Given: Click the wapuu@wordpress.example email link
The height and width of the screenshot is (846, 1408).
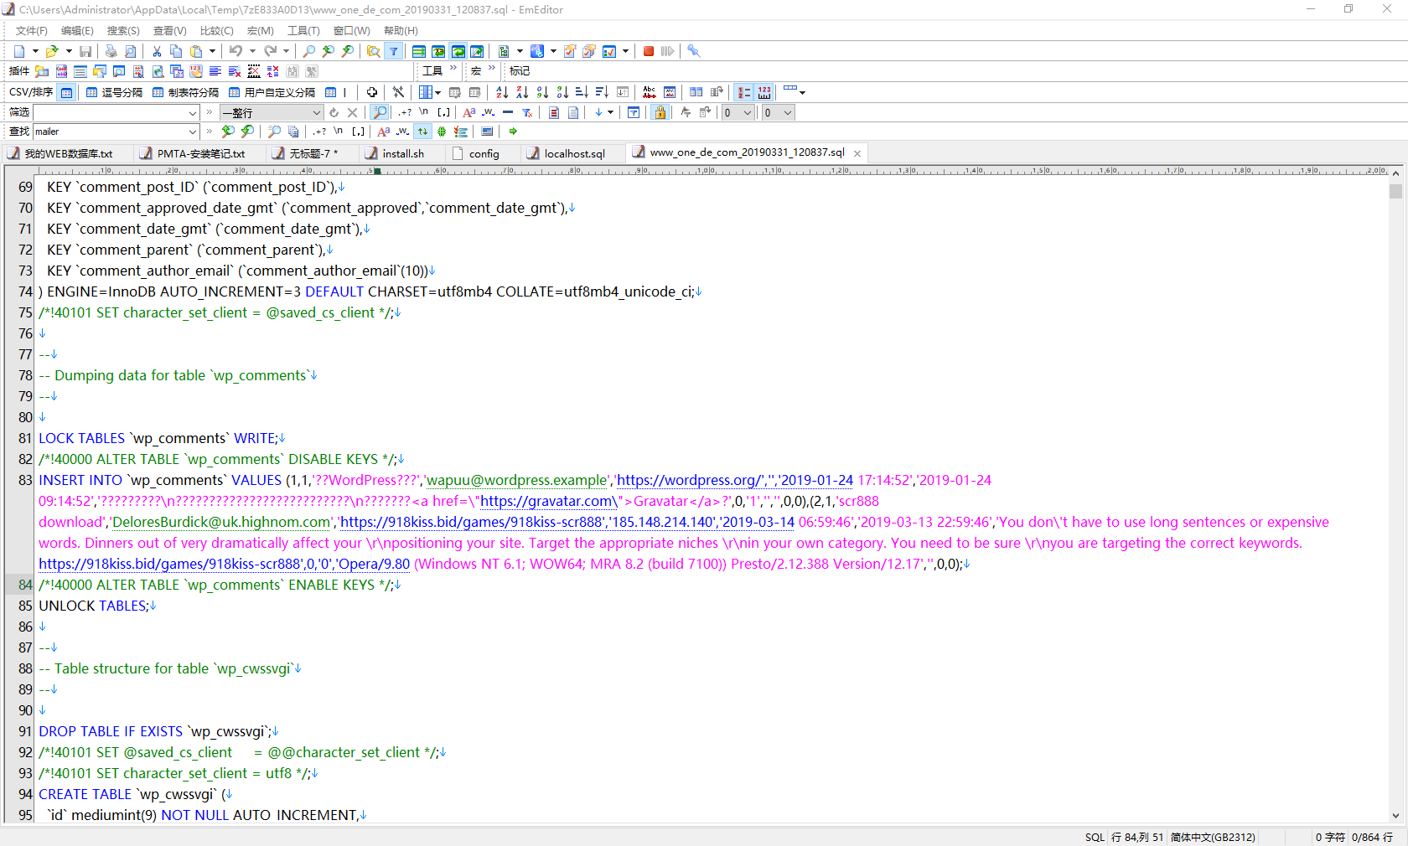Looking at the screenshot, I should 516,480.
